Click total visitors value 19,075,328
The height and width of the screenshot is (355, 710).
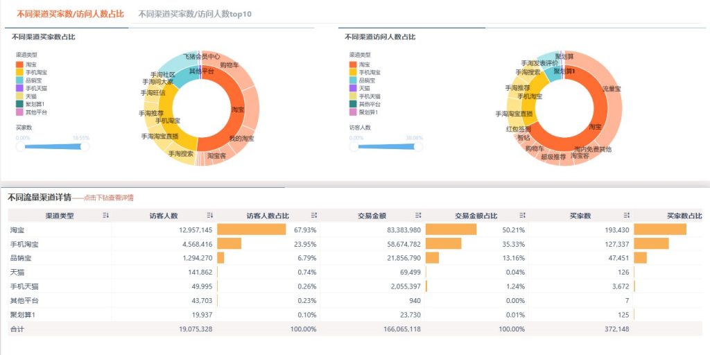(196, 329)
